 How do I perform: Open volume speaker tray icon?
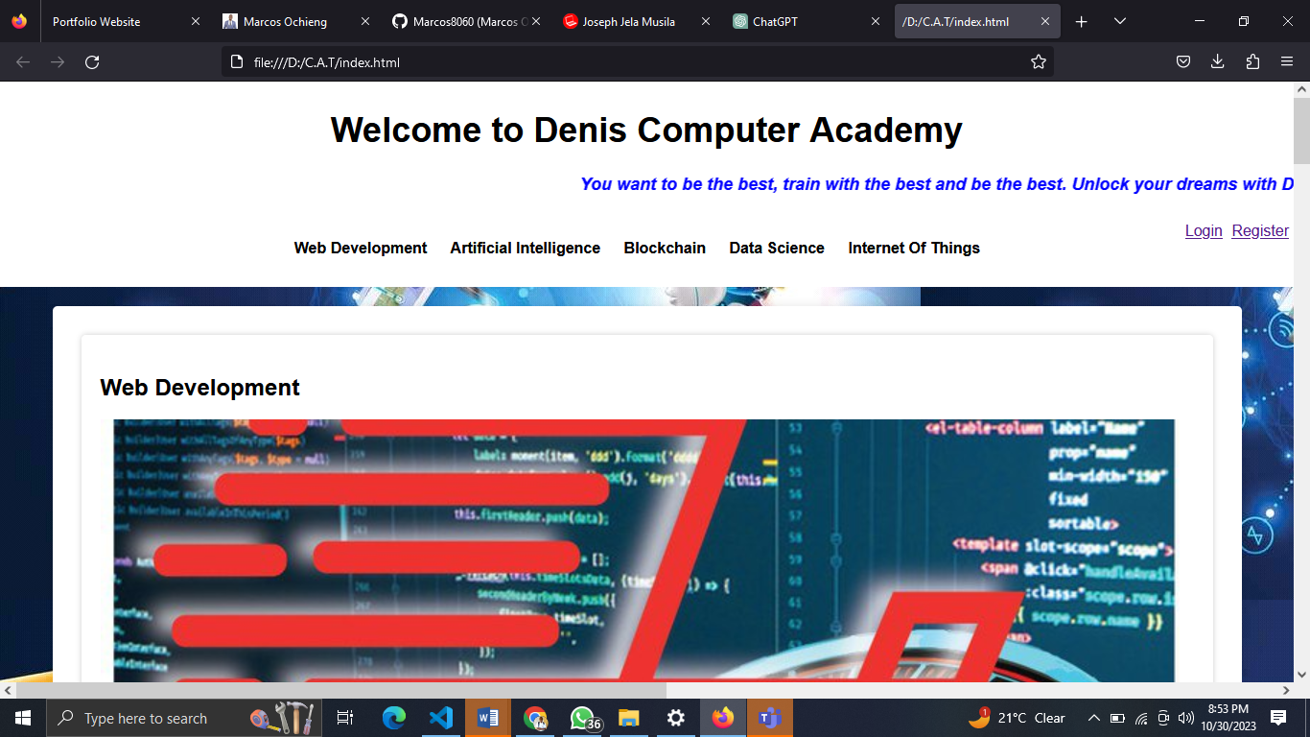[x=1186, y=718]
